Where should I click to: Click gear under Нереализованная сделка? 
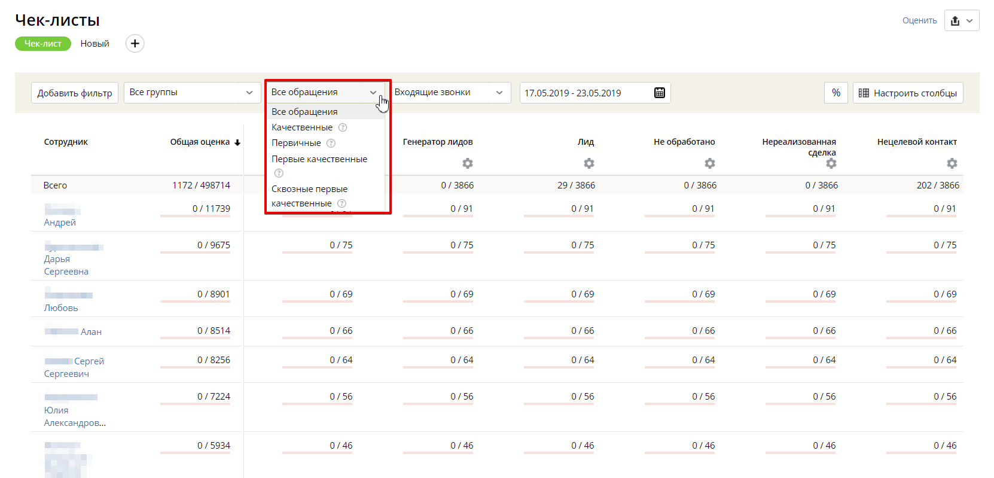point(831,163)
